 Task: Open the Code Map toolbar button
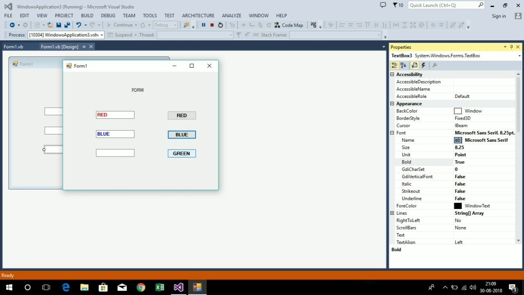pyautogui.click(x=289, y=25)
